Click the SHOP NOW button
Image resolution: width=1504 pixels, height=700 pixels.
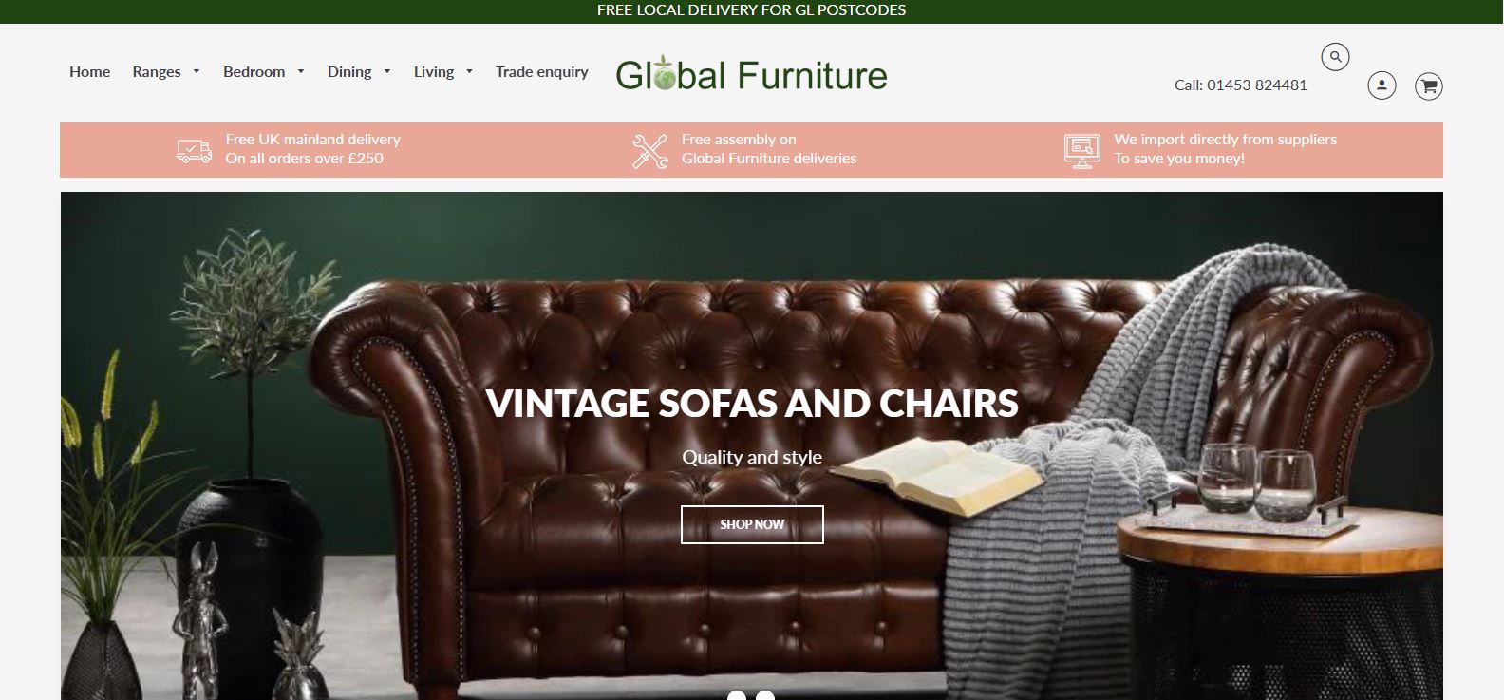click(752, 524)
